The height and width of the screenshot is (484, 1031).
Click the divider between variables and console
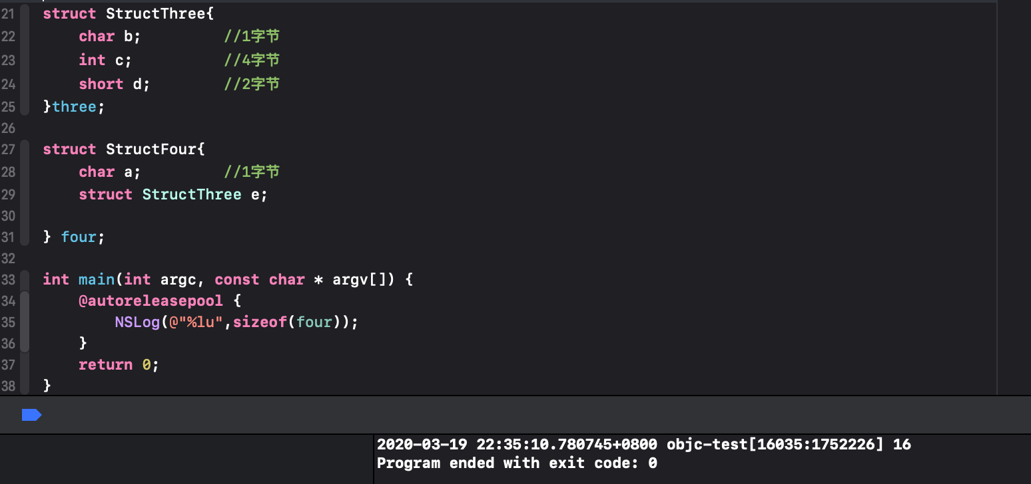point(373,459)
